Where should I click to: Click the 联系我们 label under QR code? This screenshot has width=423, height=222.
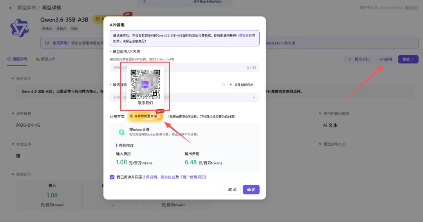pyautogui.click(x=145, y=103)
